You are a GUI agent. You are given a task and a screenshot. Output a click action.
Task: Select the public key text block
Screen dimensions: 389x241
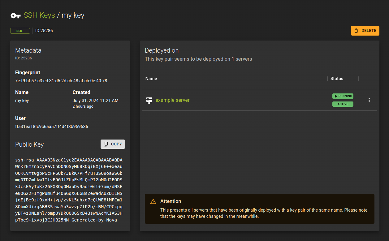point(69,190)
